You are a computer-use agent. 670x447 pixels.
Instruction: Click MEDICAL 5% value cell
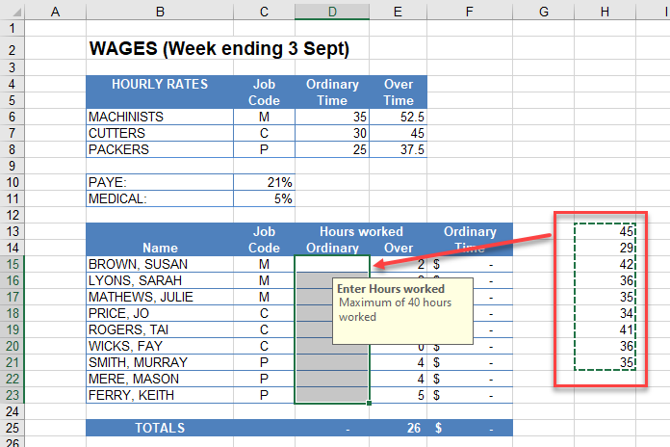click(x=264, y=198)
